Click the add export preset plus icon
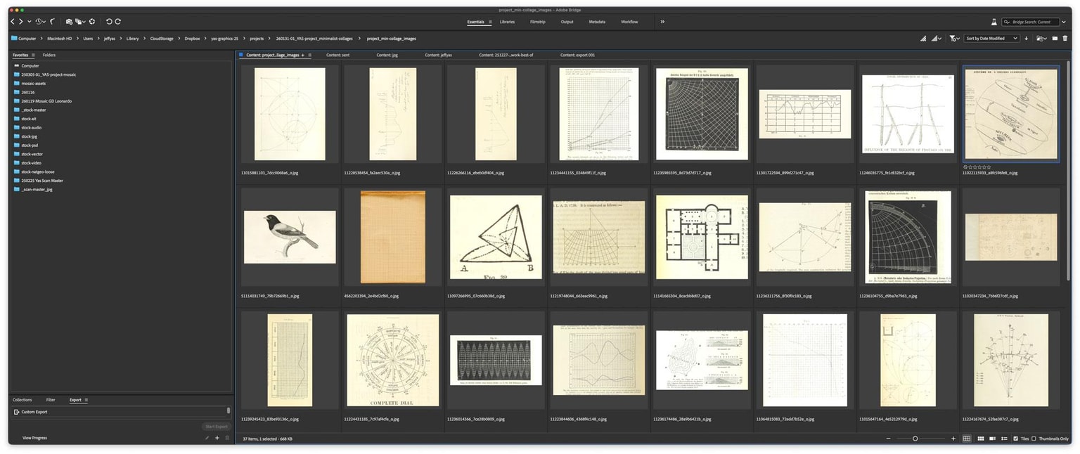1080x454 pixels. point(217,438)
